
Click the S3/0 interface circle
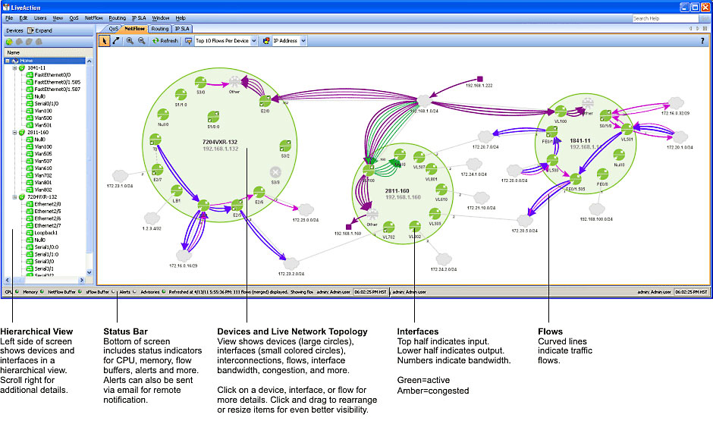(x=200, y=83)
